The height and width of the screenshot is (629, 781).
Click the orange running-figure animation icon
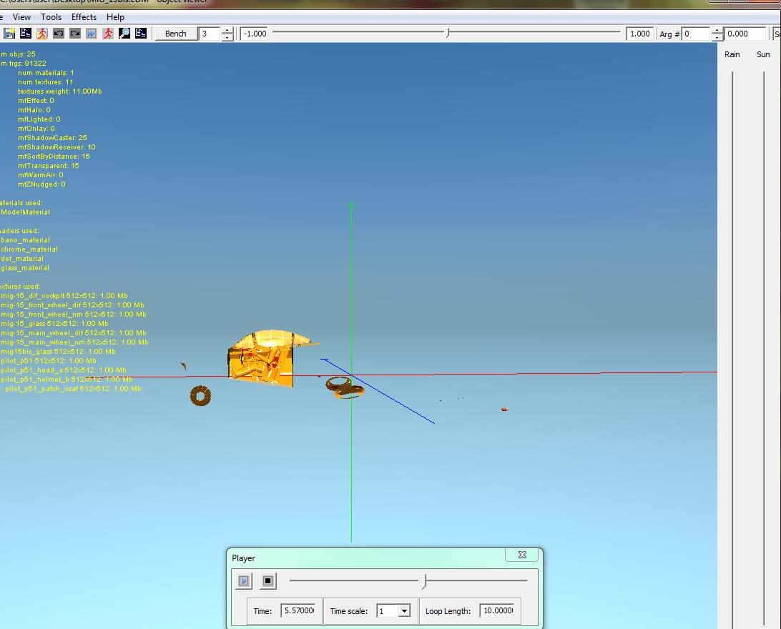[x=41, y=34]
